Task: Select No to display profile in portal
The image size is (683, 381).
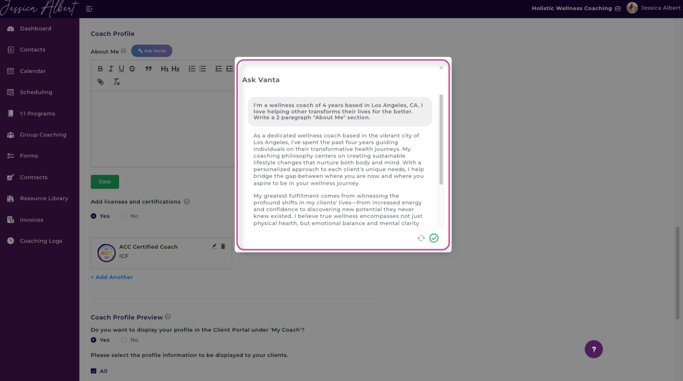Action: (124, 340)
